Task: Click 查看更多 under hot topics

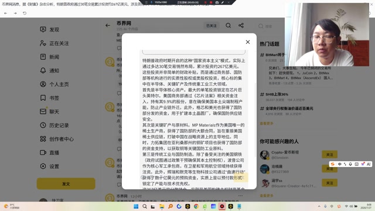Action: pos(267,124)
